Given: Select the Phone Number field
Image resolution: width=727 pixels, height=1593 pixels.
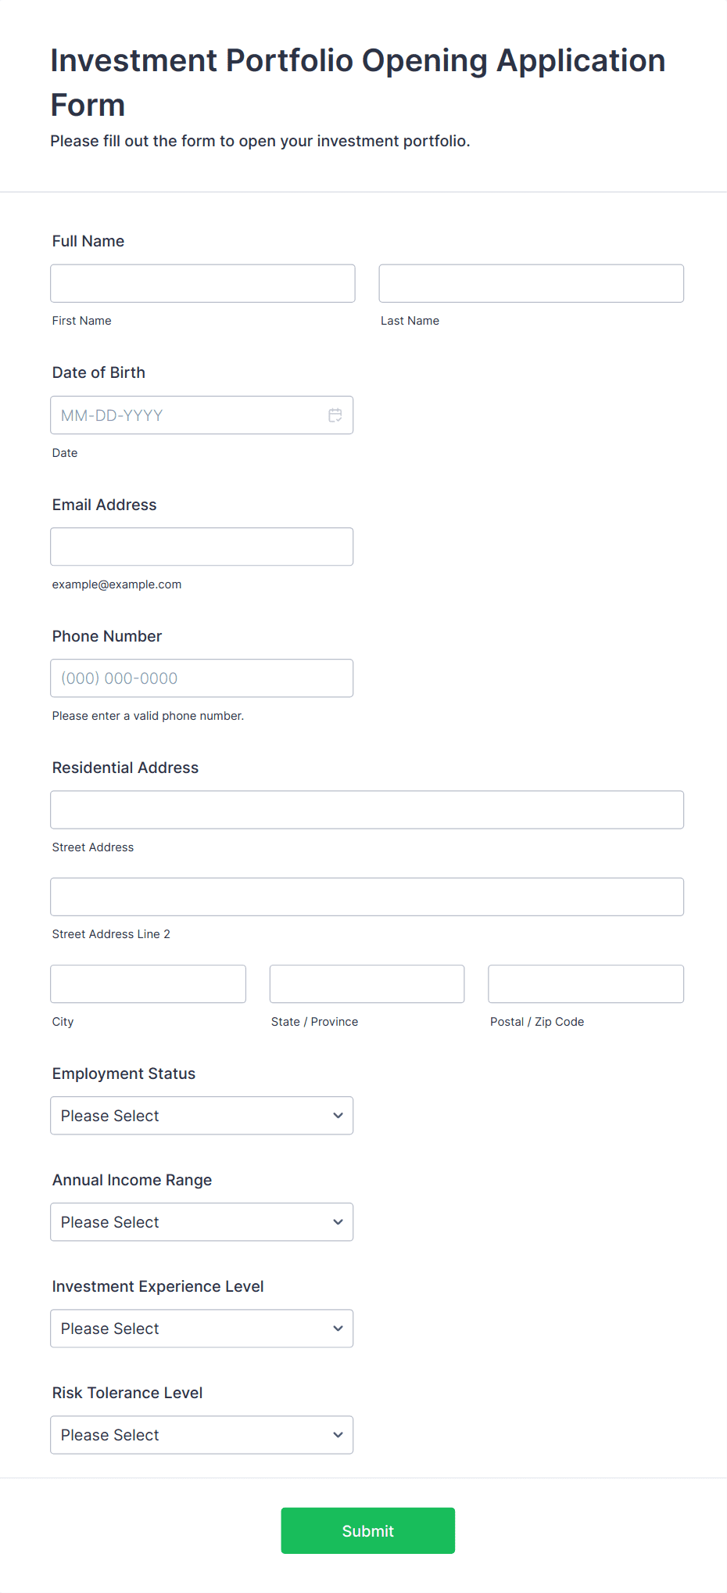Looking at the screenshot, I should (x=202, y=678).
